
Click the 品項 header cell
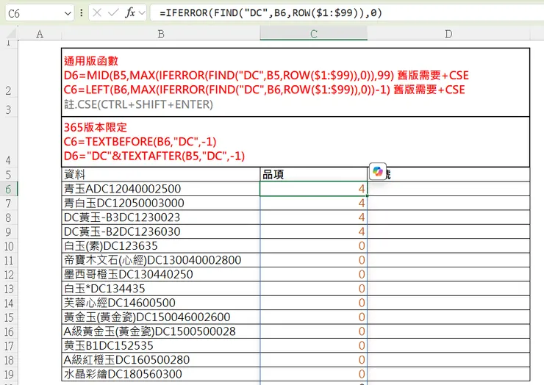point(314,174)
